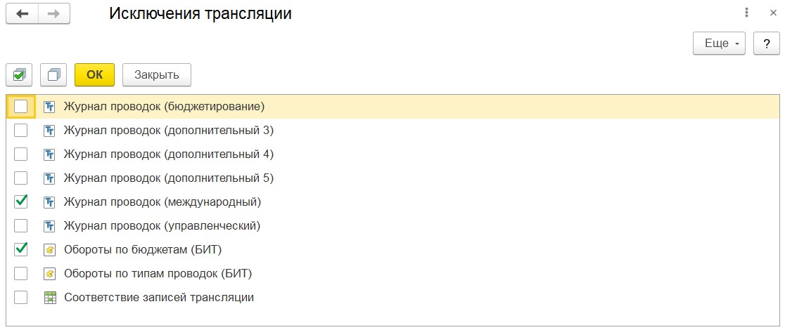This screenshot has height=330, width=785.
Task: Click the icon next to Обороты по бюджетам (БИТ)
Action: [x=49, y=250]
